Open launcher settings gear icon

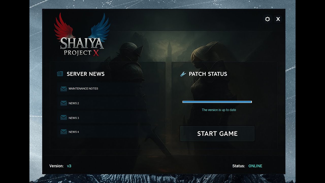267,19
